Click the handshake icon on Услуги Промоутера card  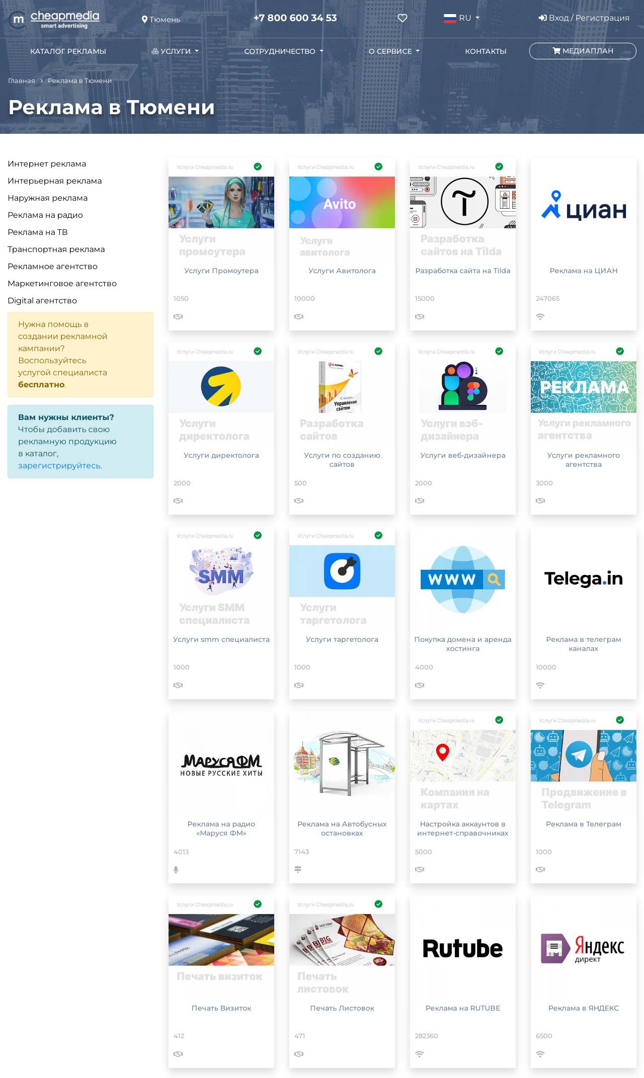(178, 316)
